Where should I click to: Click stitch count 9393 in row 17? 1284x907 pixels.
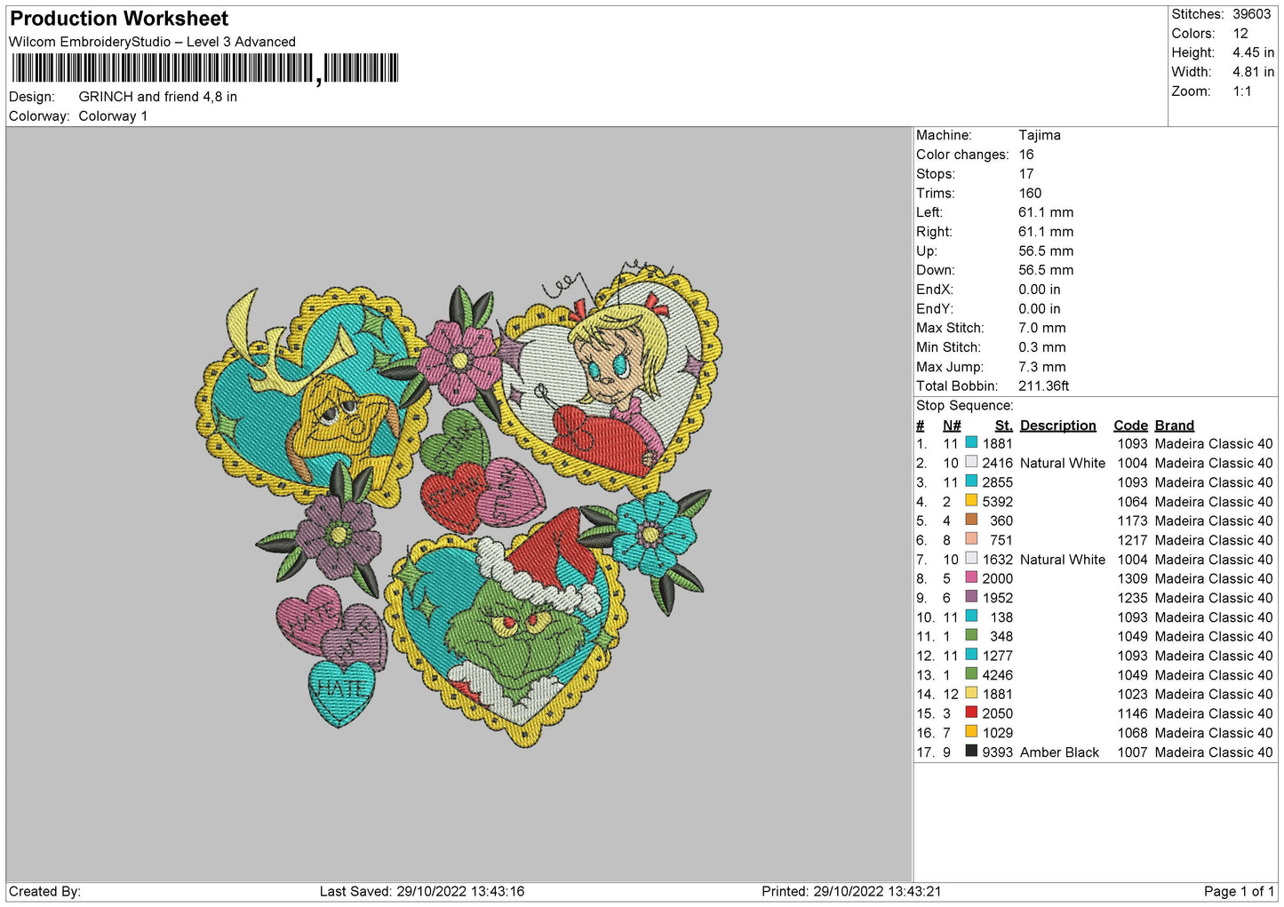tap(997, 752)
